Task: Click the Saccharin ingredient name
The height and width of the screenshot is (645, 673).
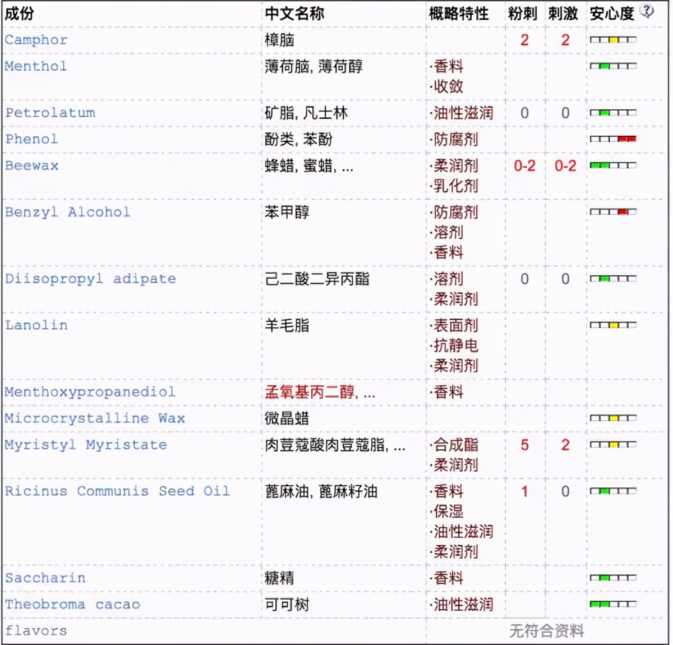Action: point(44,578)
